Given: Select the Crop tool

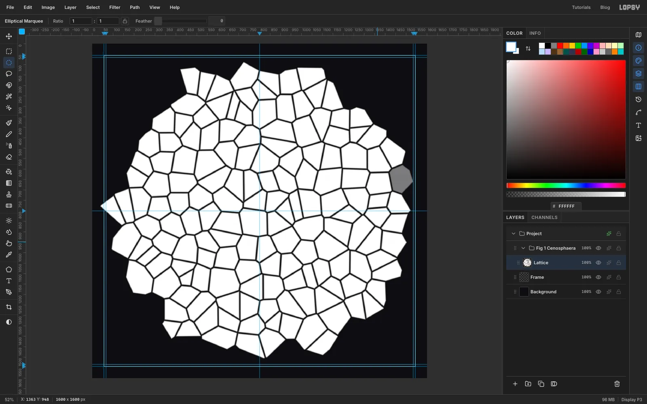Looking at the screenshot, I should click(9, 307).
